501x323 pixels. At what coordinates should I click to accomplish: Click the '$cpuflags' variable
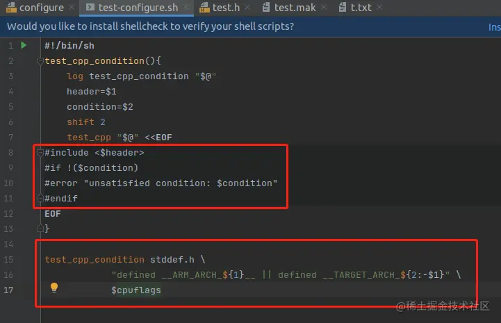click(x=135, y=290)
